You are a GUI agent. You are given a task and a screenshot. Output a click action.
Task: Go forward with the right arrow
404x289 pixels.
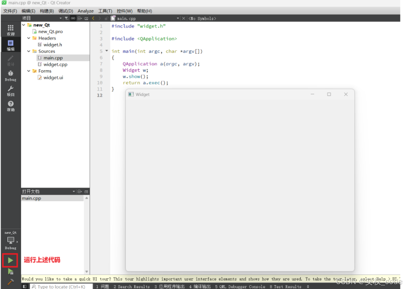click(100, 18)
